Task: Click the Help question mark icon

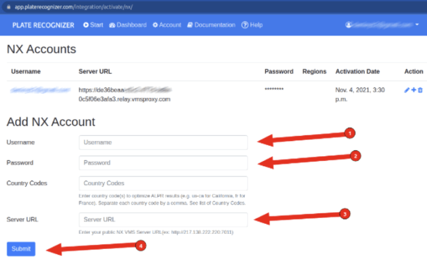Action: click(x=245, y=25)
